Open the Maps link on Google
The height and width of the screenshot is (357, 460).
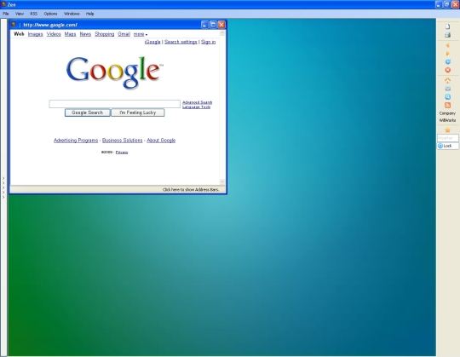point(70,34)
